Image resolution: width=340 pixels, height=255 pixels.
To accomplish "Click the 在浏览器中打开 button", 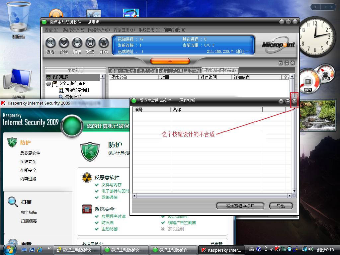I will click(240, 206).
